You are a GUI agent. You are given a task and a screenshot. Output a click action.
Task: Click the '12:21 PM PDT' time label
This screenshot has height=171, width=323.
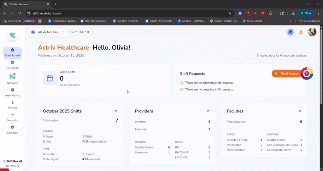[79, 32]
